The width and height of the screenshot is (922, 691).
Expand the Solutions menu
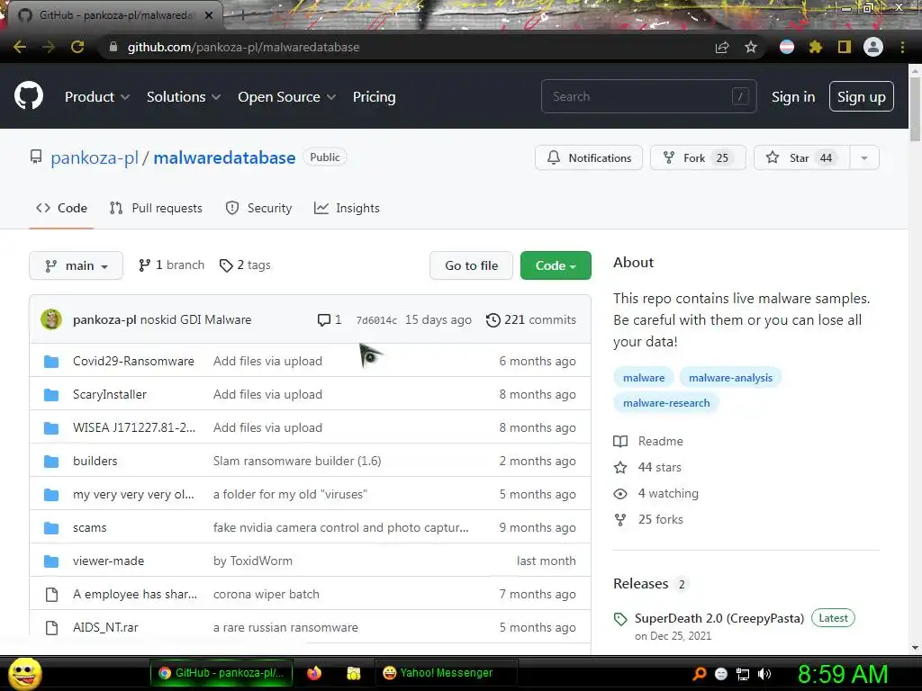click(184, 97)
